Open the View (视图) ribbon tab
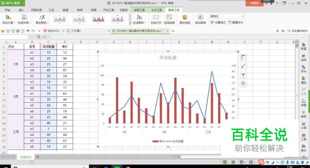 [x=94, y=10]
